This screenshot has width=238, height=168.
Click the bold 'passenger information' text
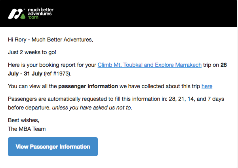pyautogui.click(x=88, y=86)
